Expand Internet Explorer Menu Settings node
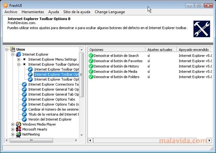This screenshot has width=216, height=153. click(18, 59)
